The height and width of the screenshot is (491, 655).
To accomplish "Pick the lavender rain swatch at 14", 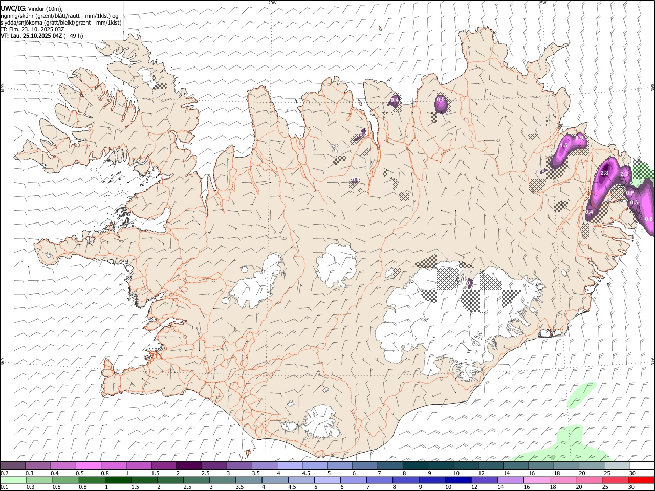I will pos(511,480).
